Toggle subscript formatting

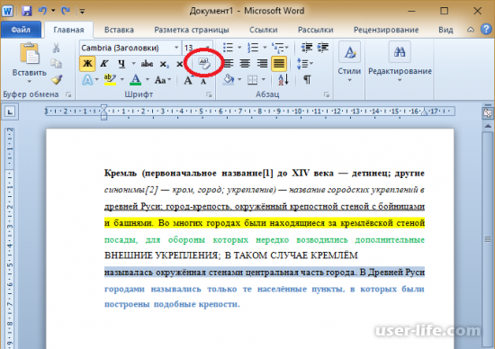point(164,64)
